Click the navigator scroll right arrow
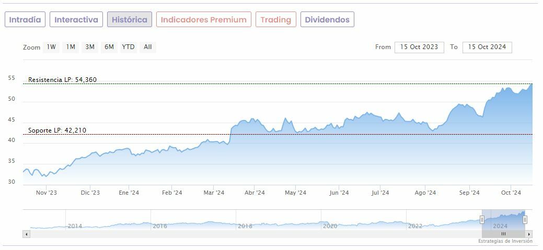543x250 pixels. (x=530, y=234)
